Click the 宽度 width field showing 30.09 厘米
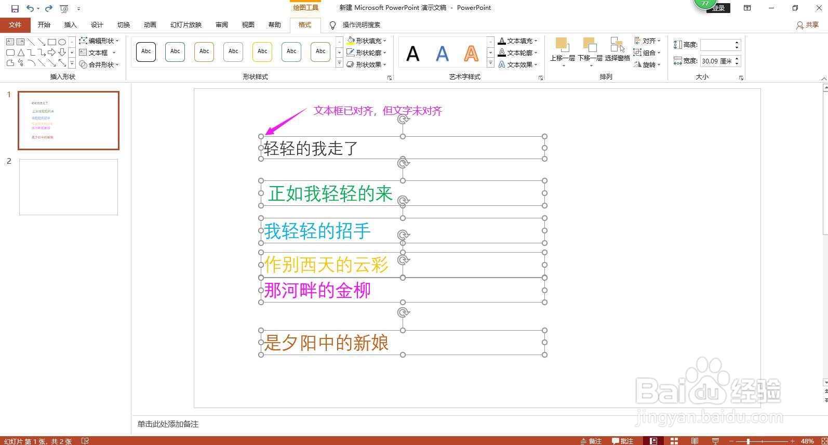 click(x=716, y=61)
